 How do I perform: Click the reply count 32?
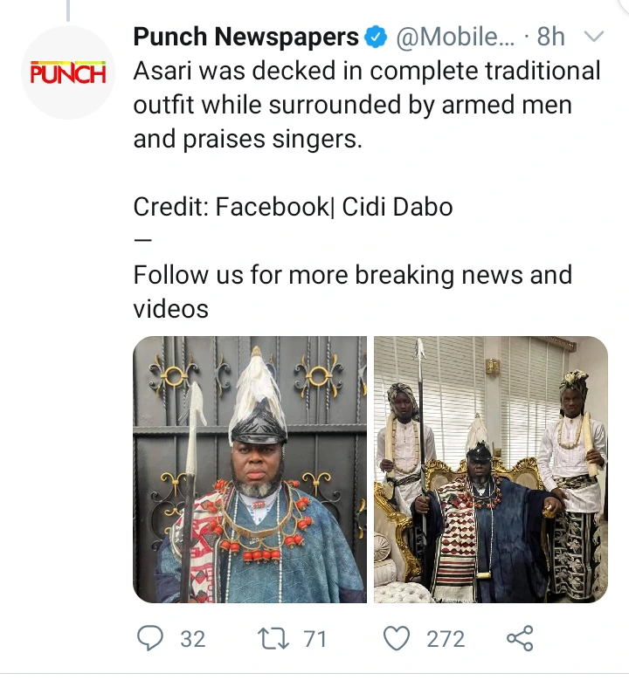[x=192, y=639]
